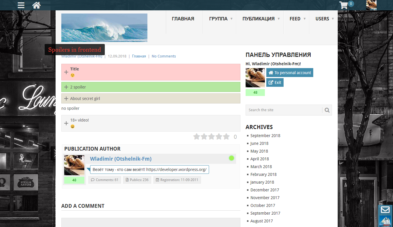
Task: Click the To personal account button
Action: tap(290, 73)
